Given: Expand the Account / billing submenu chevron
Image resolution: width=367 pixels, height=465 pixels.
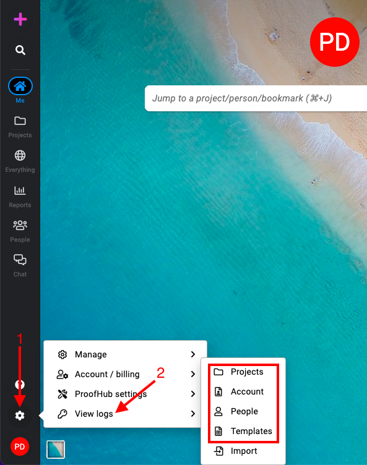Looking at the screenshot, I should point(193,374).
